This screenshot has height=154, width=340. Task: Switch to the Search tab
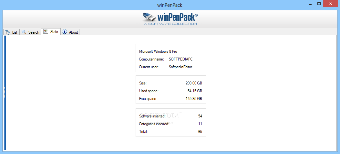(x=30, y=32)
